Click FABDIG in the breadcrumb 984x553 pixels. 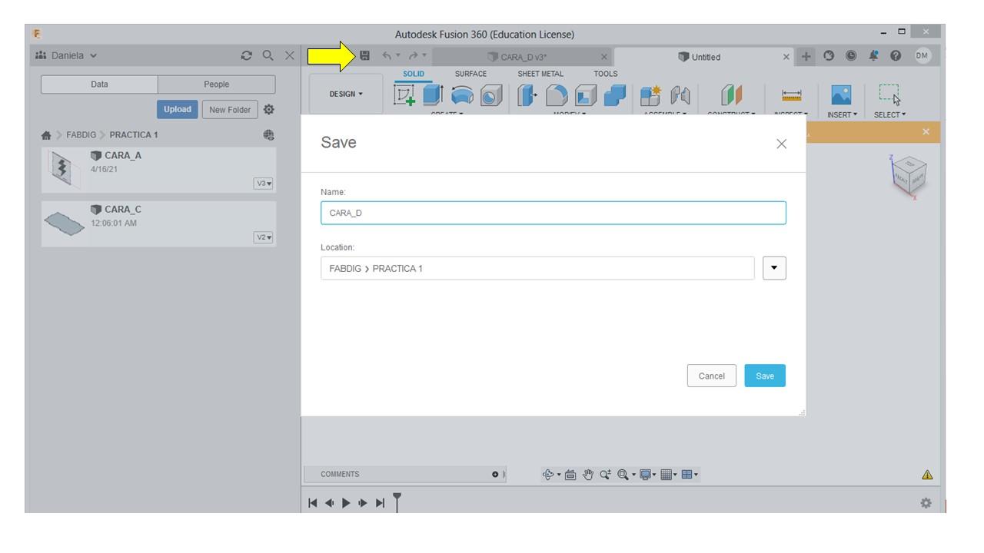click(x=79, y=134)
